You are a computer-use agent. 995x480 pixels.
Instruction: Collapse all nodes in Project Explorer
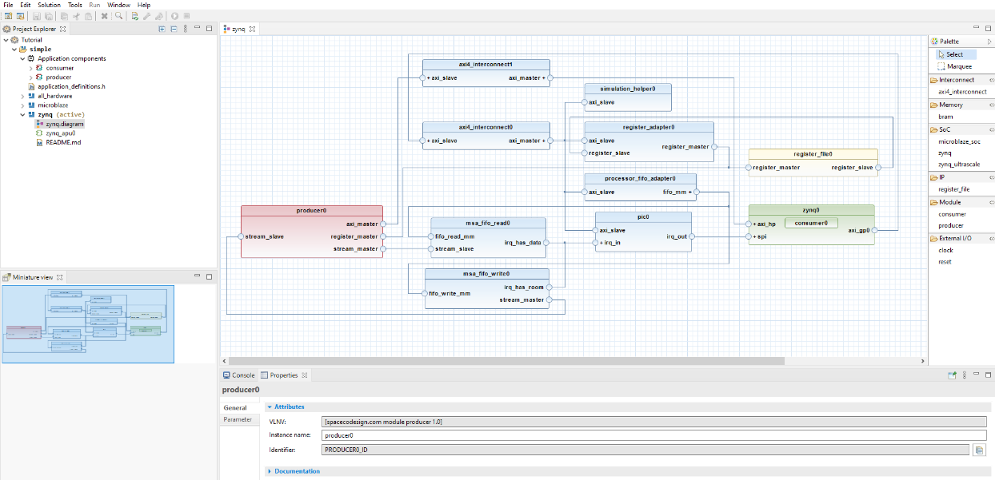(x=174, y=28)
